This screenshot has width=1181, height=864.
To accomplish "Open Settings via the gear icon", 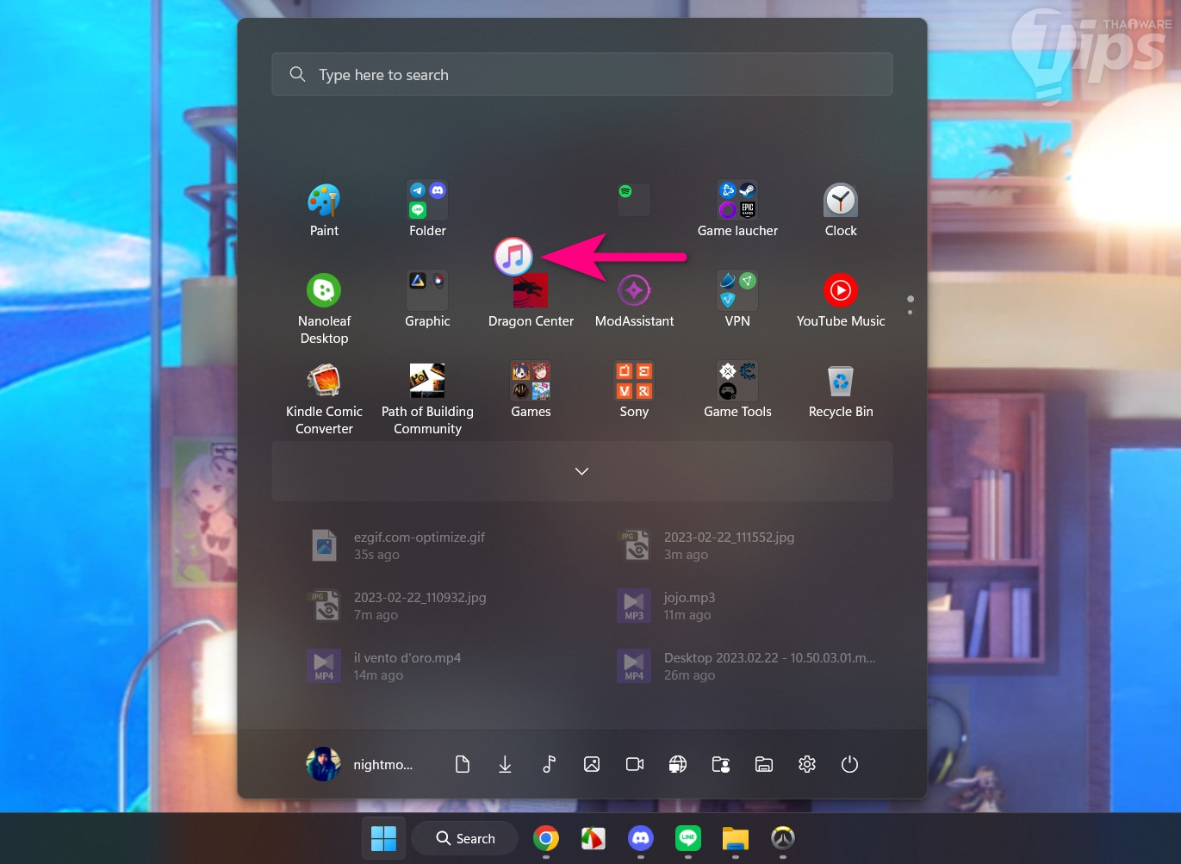I will click(807, 764).
